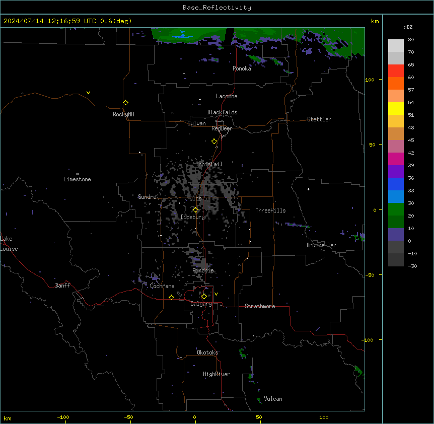434x424 pixels.
Task: Click the Innisfail city label
Action: click(x=209, y=164)
